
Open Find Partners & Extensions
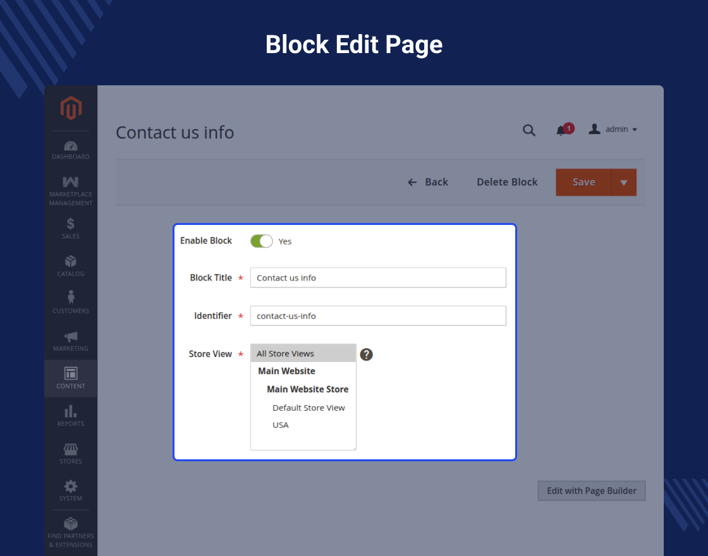[70, 533]
